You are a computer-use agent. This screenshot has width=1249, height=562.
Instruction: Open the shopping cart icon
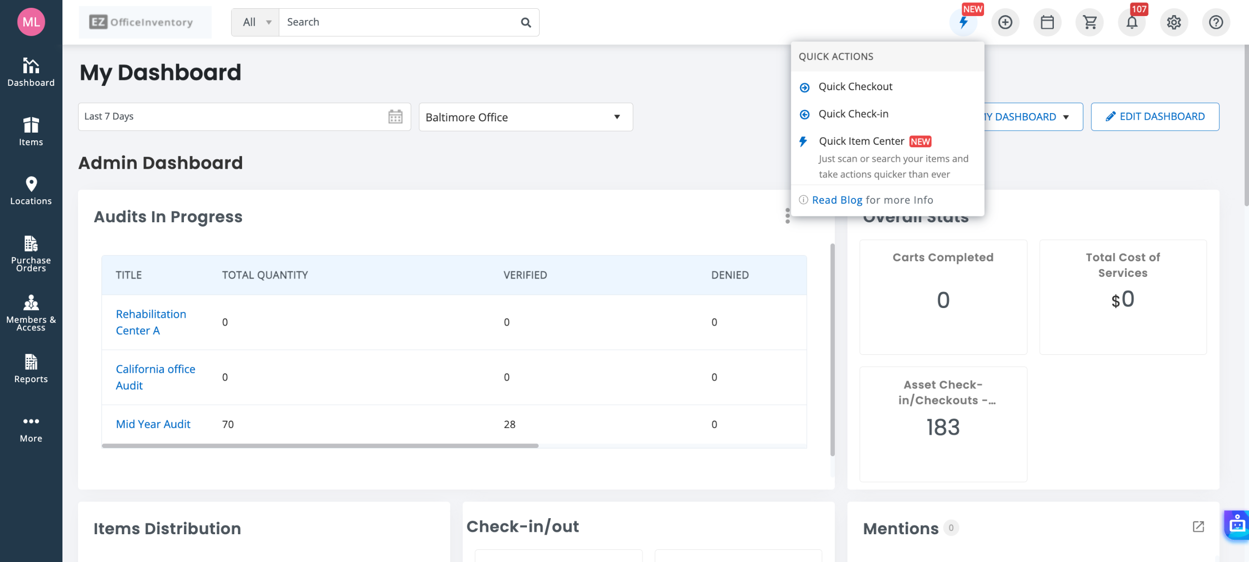click(x=1089, y=22)
